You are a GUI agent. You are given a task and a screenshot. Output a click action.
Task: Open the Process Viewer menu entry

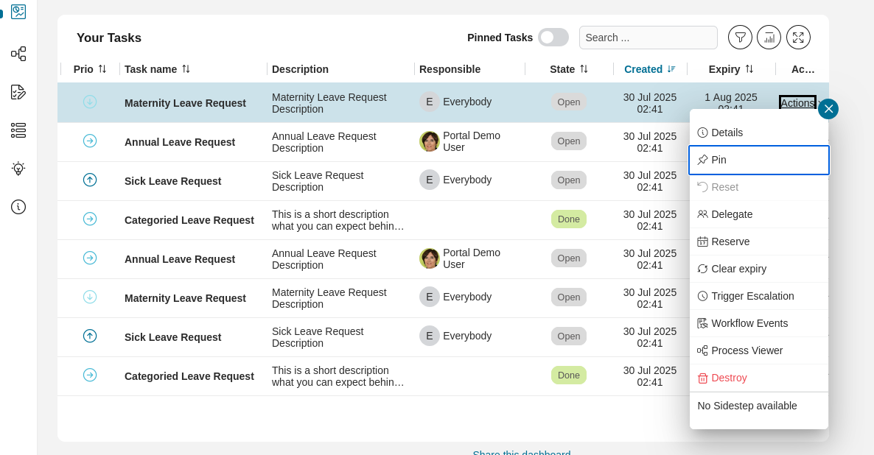746,350
